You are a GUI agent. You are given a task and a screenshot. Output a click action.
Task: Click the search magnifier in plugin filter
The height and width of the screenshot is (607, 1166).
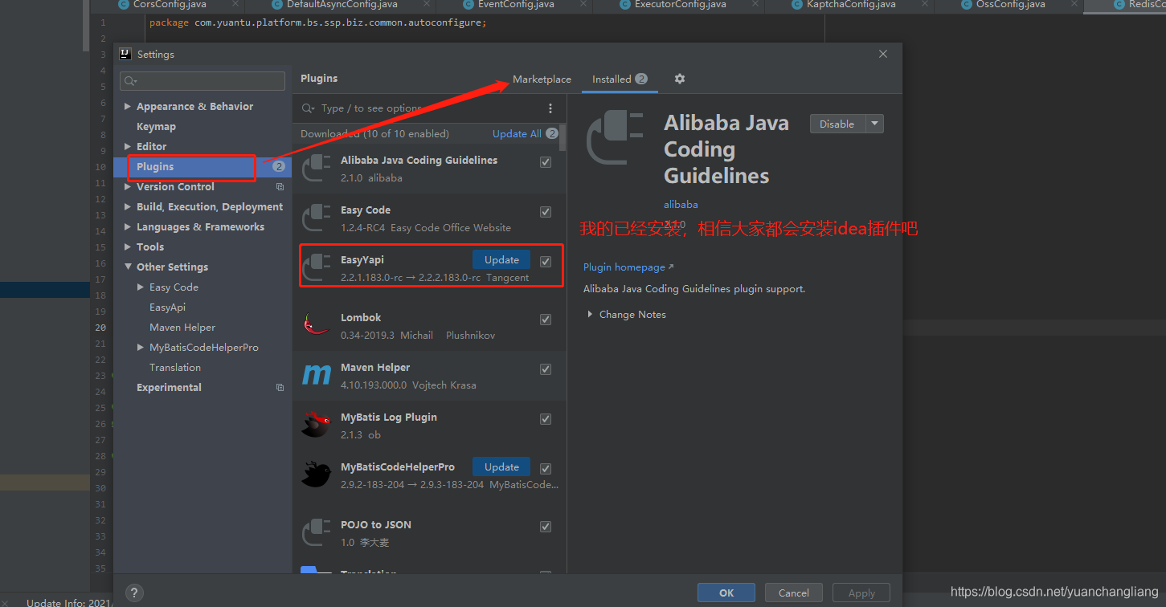tap(308, 108)
